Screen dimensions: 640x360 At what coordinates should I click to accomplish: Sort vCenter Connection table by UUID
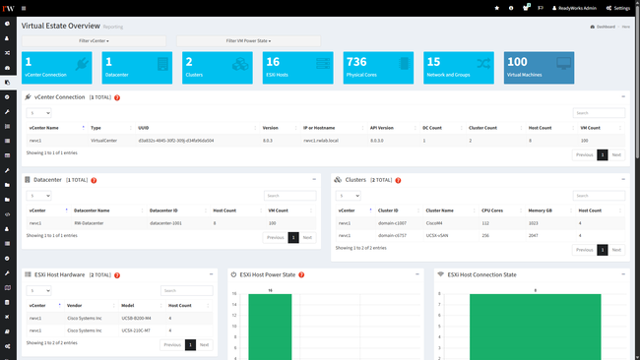pyautogui.click(x=198, y=128)
